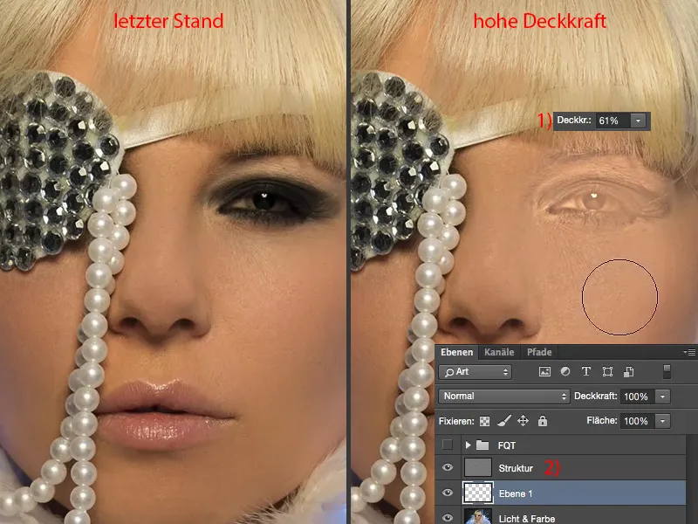Open the Fläche slider arrow
The image size is (698, 524).
662,421
